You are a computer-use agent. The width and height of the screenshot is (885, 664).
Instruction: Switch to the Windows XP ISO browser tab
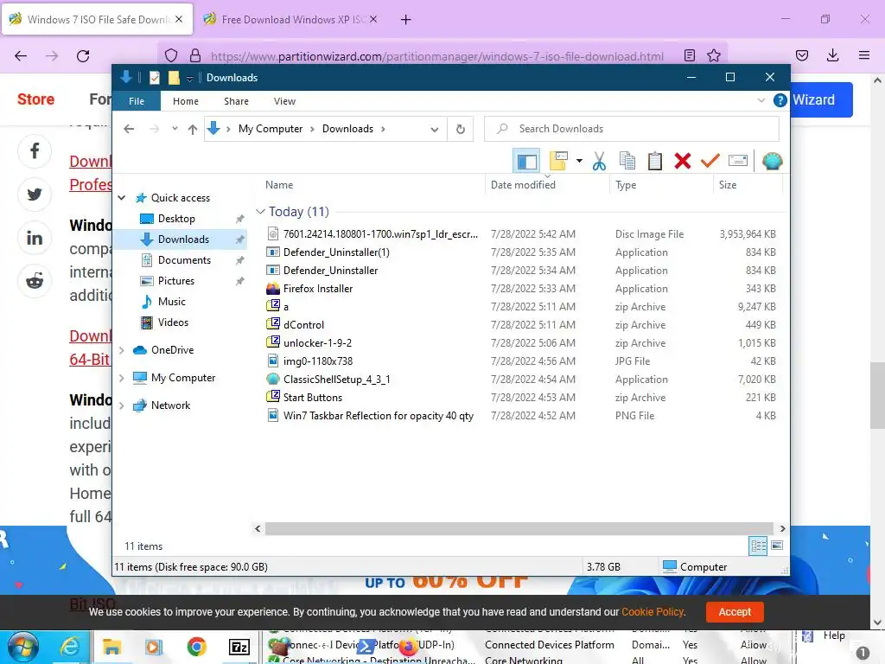[290, 20]
